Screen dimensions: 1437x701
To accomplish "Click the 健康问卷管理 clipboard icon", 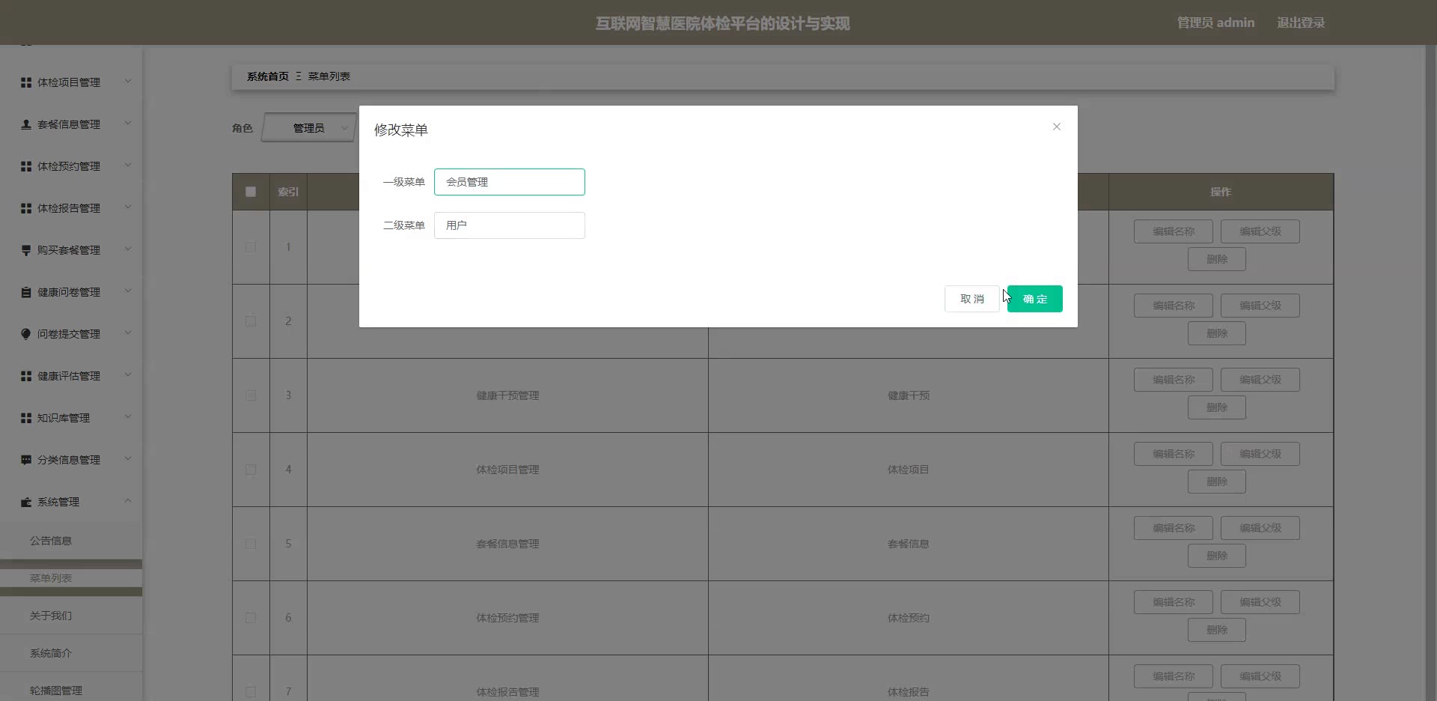I will 26,292.
